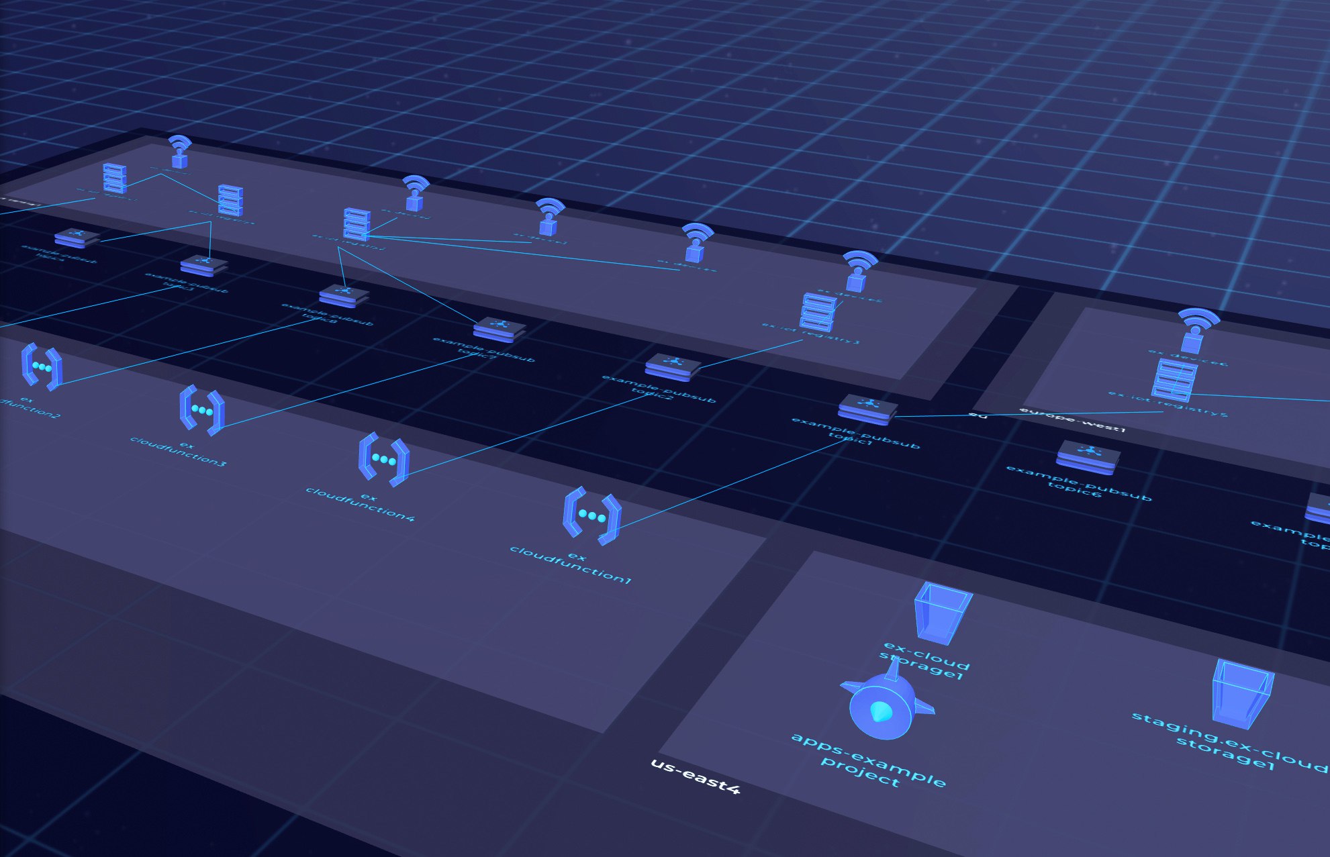Click the 'ex-cloud storage1' label text
This screenshot has height=857, width=1330.
click(x=926, y=661)
